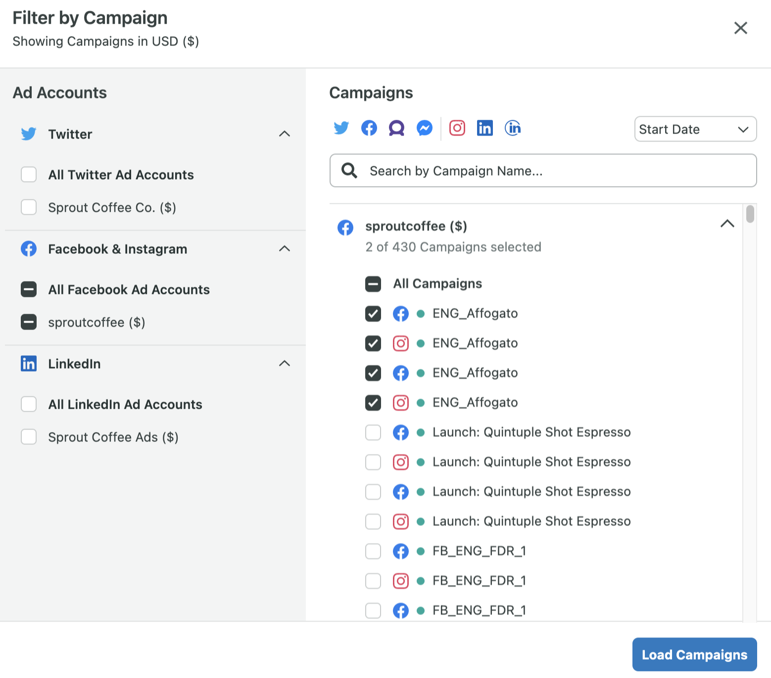771x678 pixels.
Task: Click the "All Twitter Ad Accounts" label
Action: pyautogui.click(x=121, y=175)
